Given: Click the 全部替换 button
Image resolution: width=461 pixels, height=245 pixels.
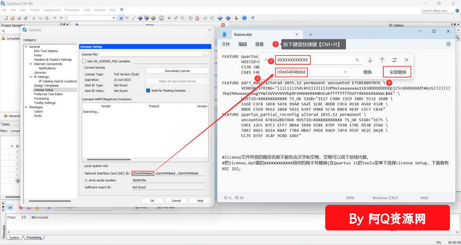Looking at the screenshot, I should (x=398, y=72).
